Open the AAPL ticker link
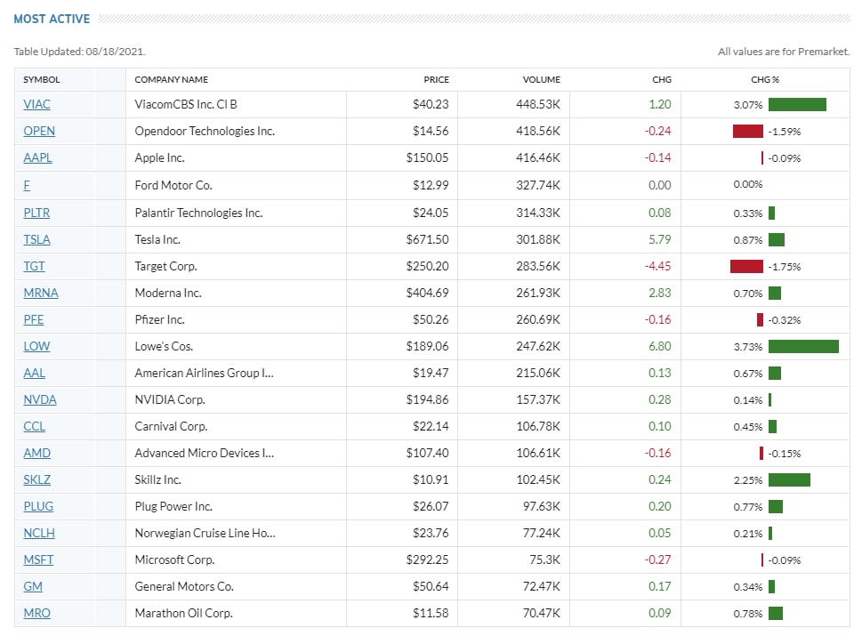The width and height of the screenshot is (862, 636). 37,157
